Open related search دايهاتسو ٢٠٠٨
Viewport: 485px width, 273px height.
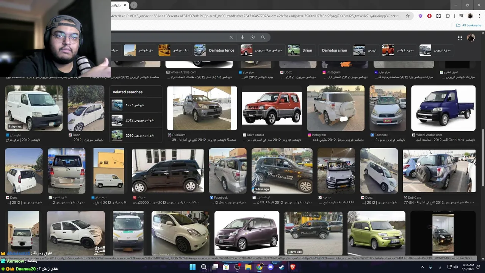[x=136, y=105]
